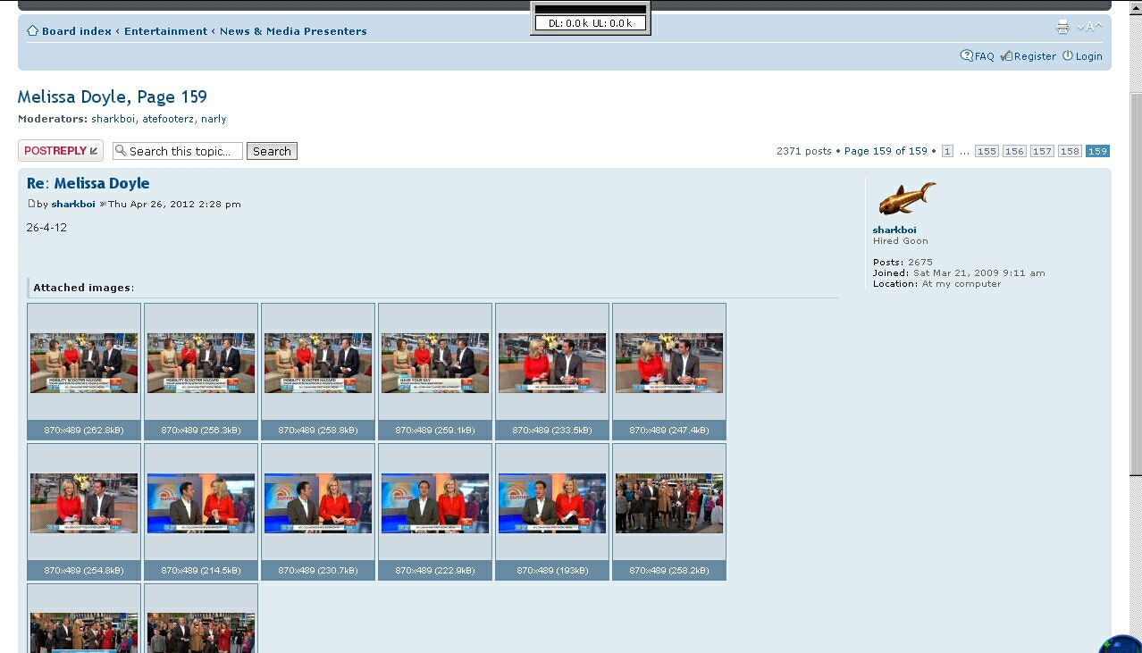Go to page 1 of the topic
Screen dimensions: 1142x653
pos(947,151)
